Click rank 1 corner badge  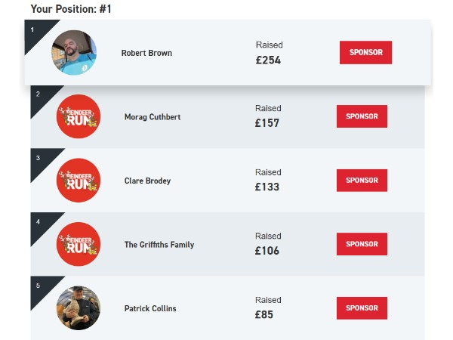click(34, 31)
